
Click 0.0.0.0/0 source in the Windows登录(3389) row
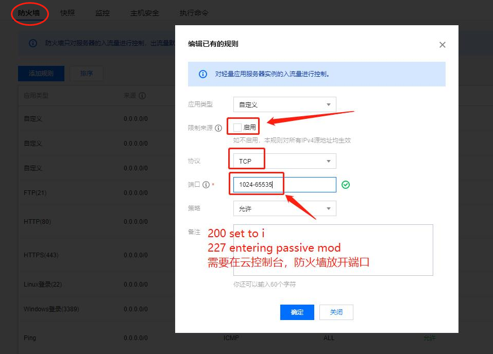pyautogui.click(x=136, y=309)
